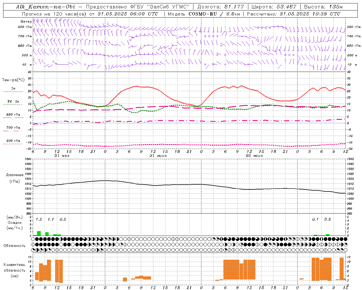This screenshot has width=362, height=290.
Task: Click the Высота: 135м header field
Action: click(323, 7)
